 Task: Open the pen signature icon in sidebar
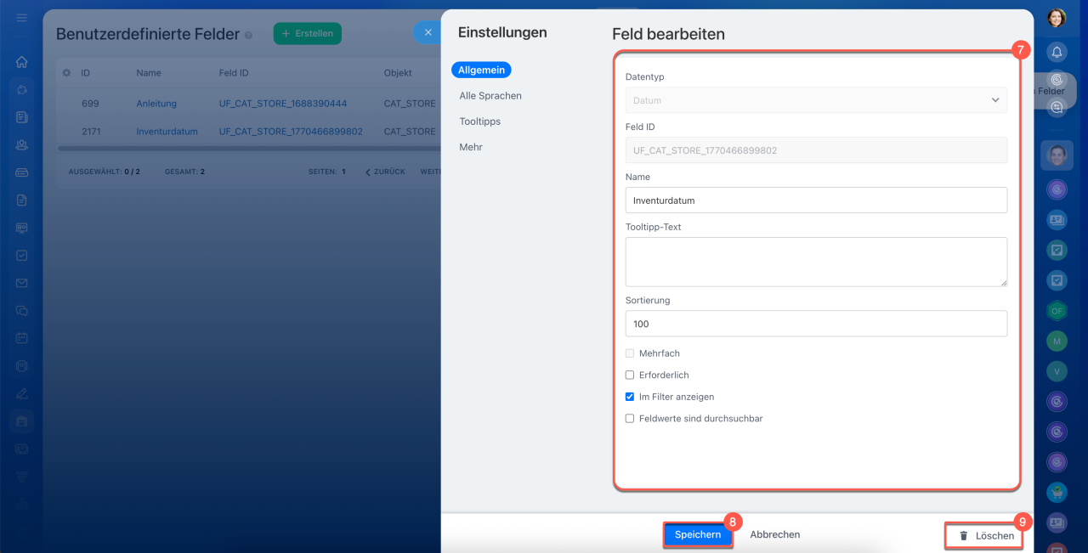click(22, 393)
